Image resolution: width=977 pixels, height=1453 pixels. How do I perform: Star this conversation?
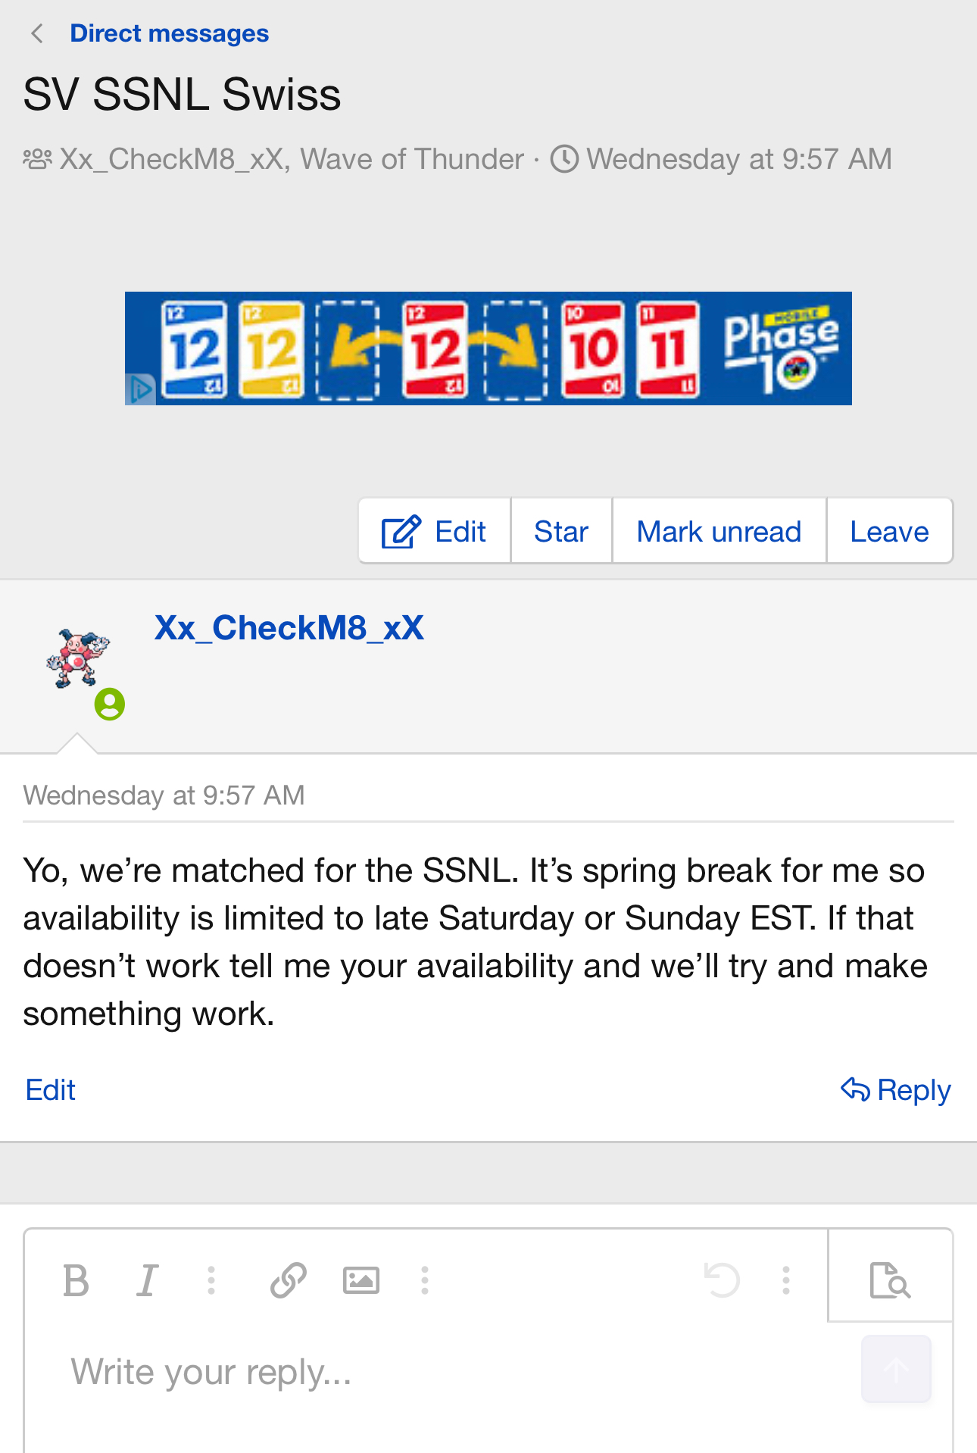coord(561,532)
